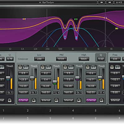The width and height of the screenshot is (124, 124).
Task: Click band 3 threshold readout -52.8
Action: 56,93
